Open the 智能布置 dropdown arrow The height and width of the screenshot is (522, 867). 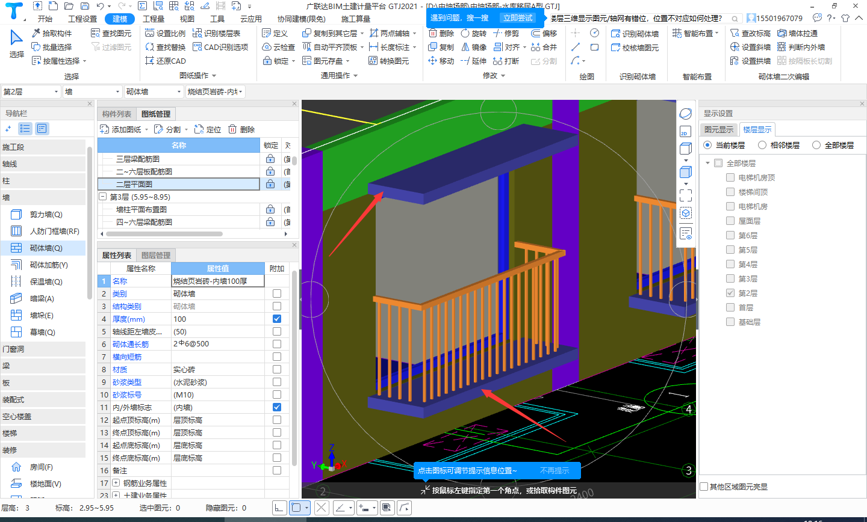(717, 33)
